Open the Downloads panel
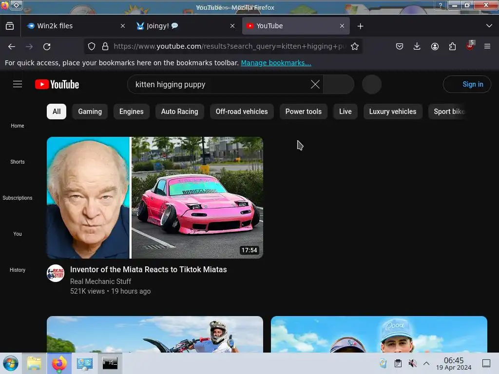The width and height of the screenshot is (499, 374). tap(417, 46)
